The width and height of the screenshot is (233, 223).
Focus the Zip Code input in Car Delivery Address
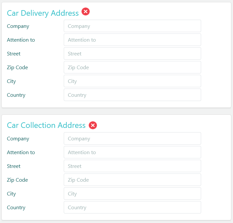[132, 68]
